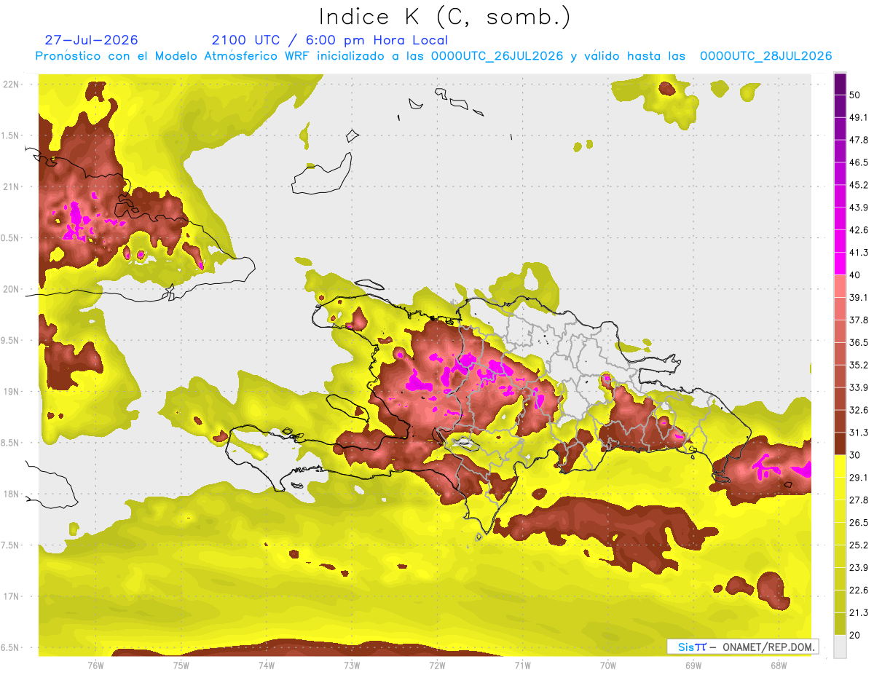Click the '75W' longitude label
This screenshot has width=874, height=675.
tap(181, 665)
